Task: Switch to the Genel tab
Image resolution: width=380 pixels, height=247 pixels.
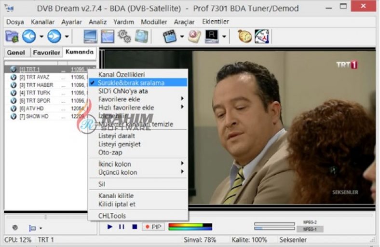Action: 16,53
